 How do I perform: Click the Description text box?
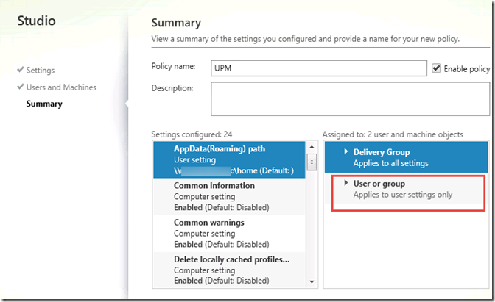[x=350, y=98]
